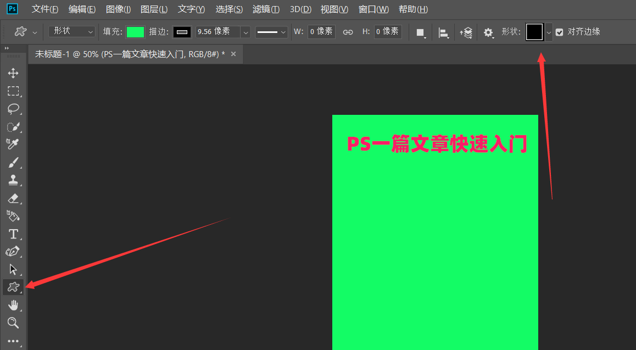Click the green fill color swatch
This screenshot has height=350, width=636.
point(136,32)
